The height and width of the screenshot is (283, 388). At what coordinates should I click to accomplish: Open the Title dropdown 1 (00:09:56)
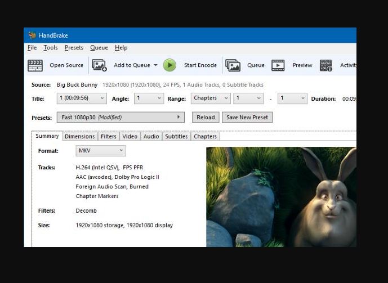tap(82, 98)
